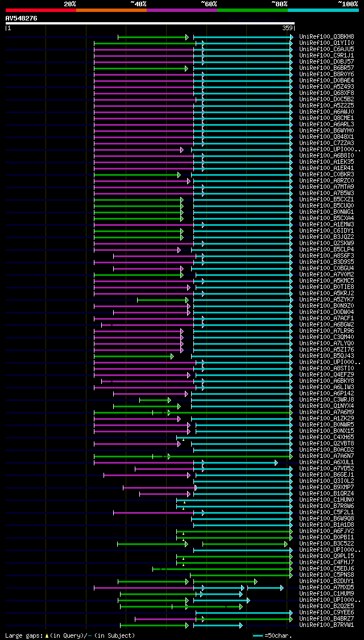This screenshot has height=640, width=364.
Task: Click hit name UniRef100_B5CXZ1
Action: [326, 200]
